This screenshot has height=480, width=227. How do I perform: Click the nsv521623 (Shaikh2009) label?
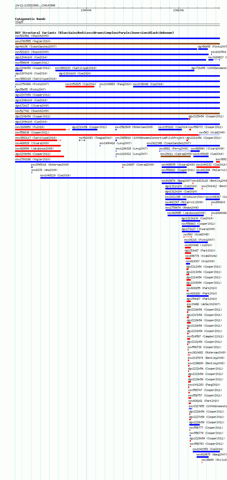click(32, 52)
